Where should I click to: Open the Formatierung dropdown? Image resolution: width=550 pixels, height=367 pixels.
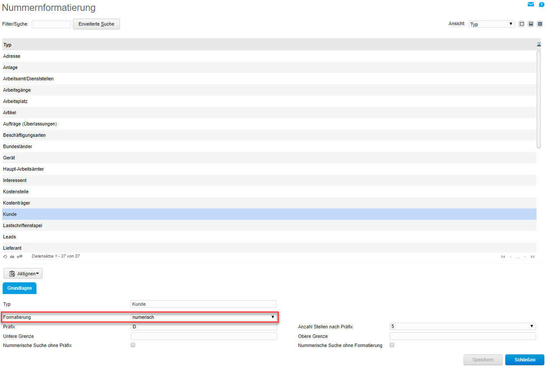[203, 317]
